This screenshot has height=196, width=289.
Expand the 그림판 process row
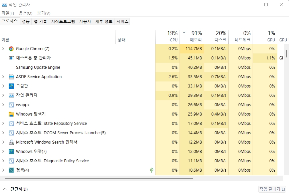point(3,86)
